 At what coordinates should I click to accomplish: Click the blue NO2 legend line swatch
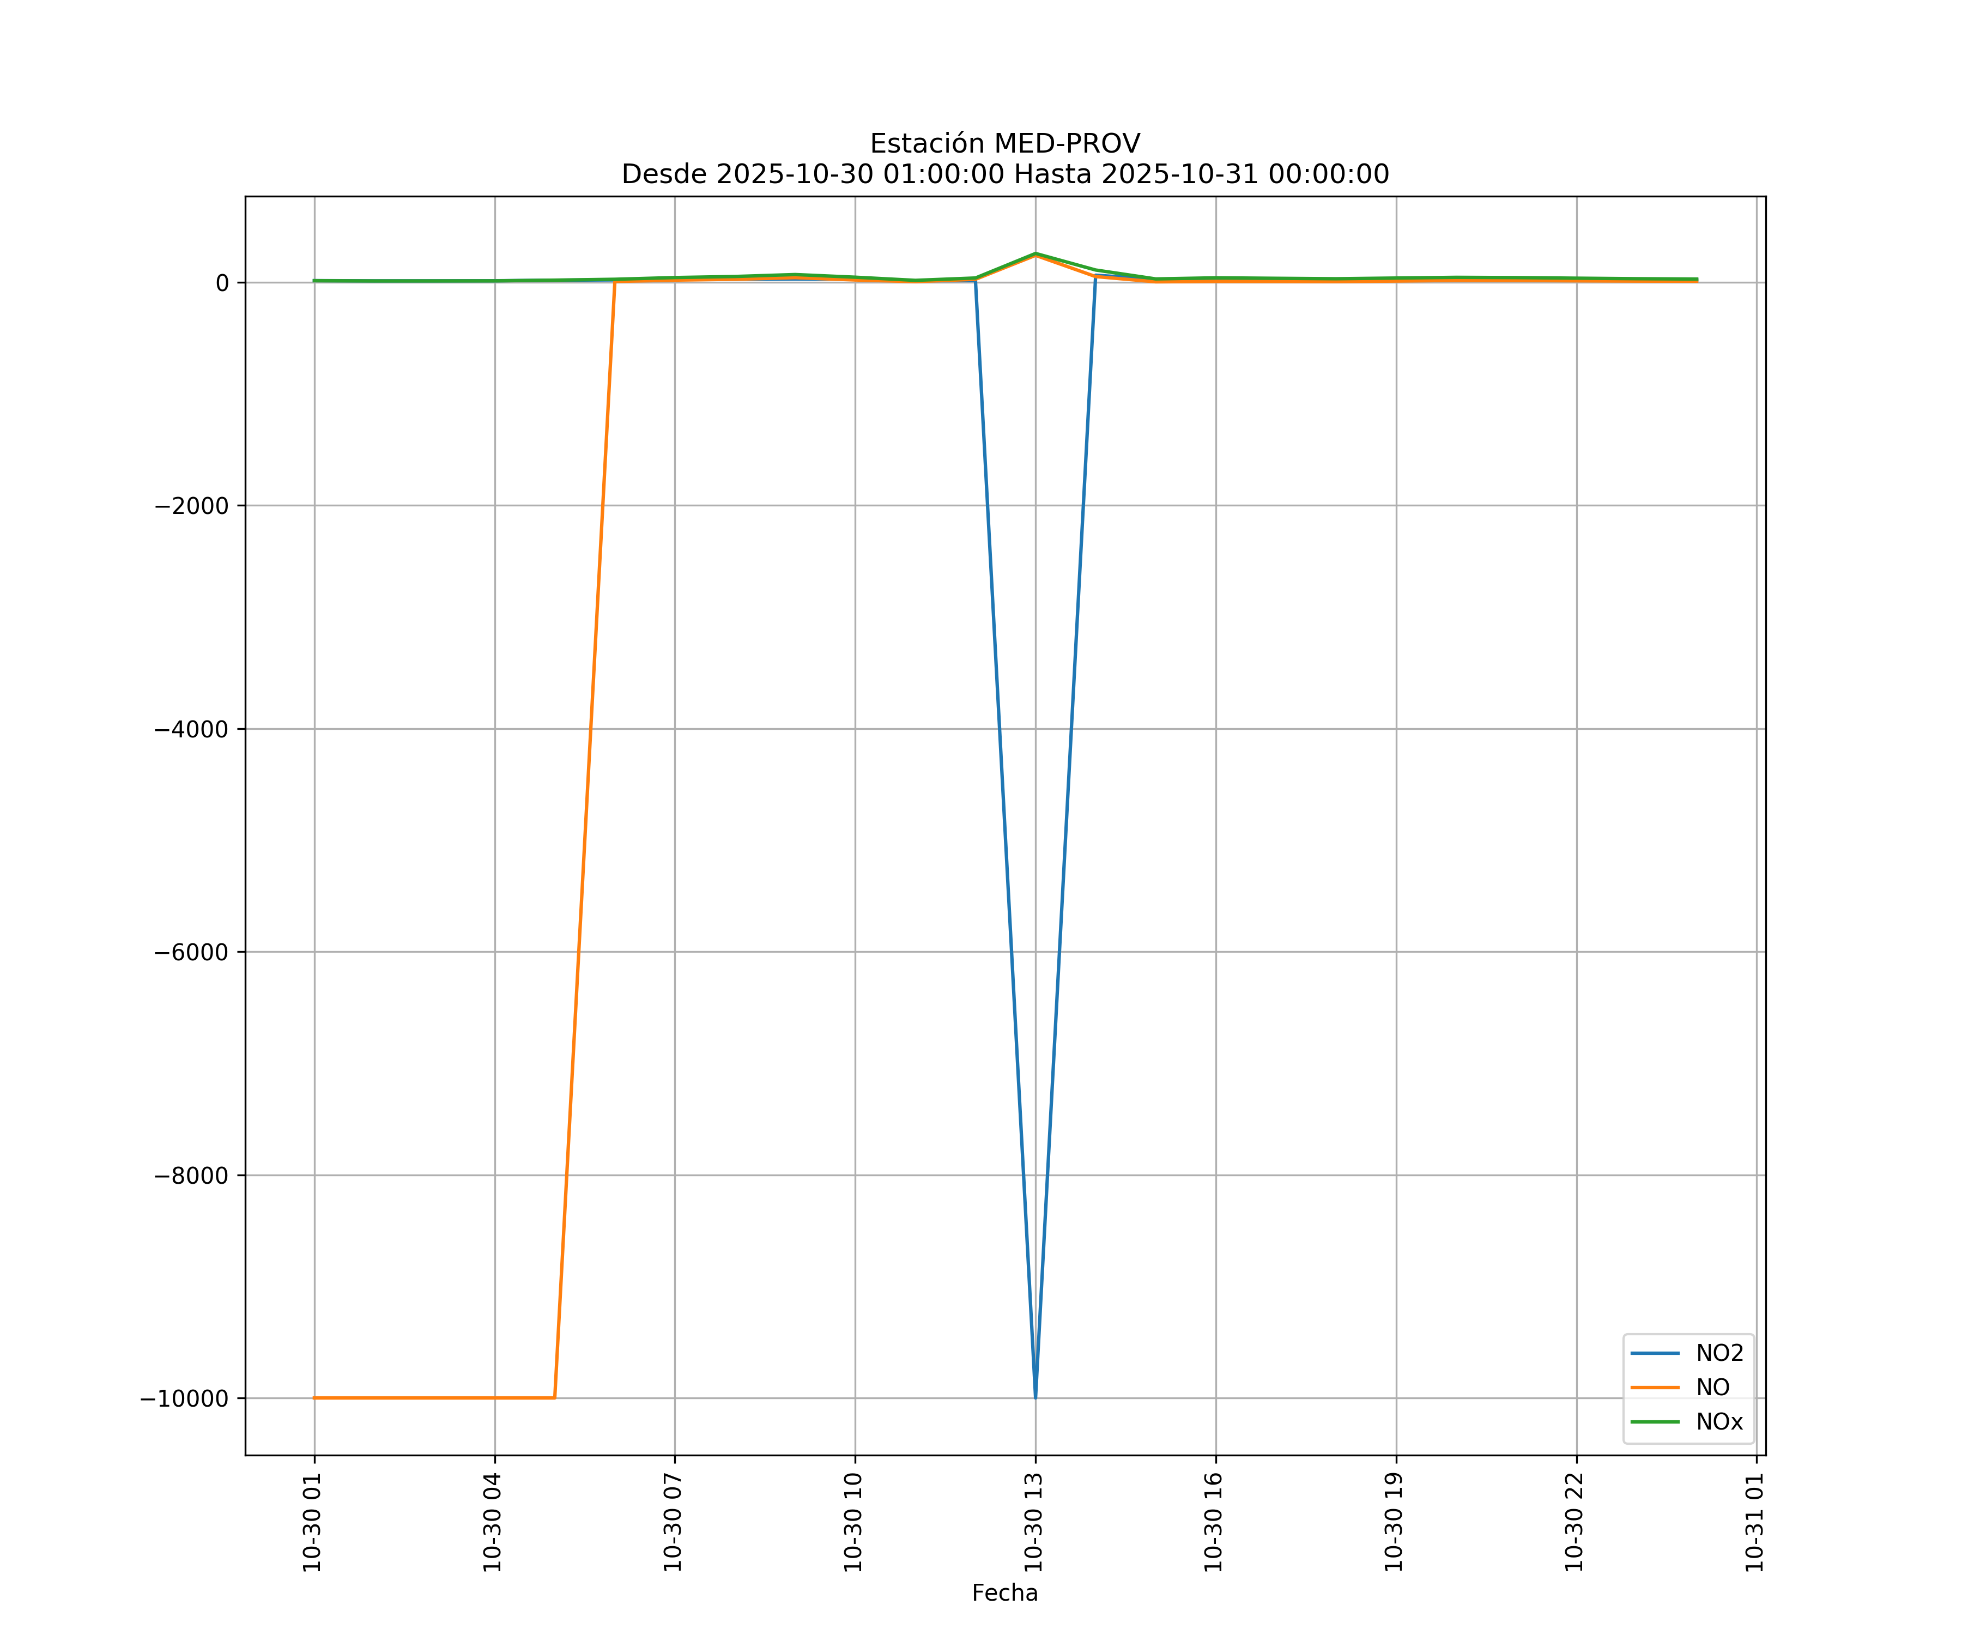pos(1655,1353)
